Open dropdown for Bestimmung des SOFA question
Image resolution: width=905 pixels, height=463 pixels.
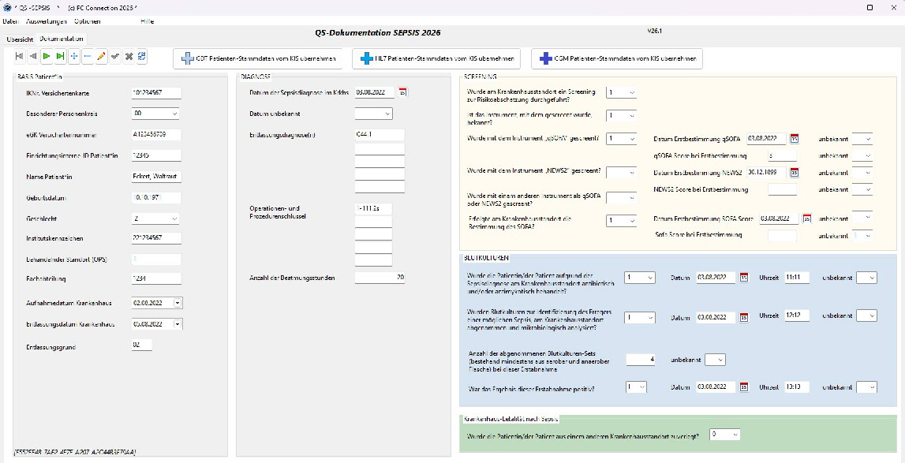tap(632, 221)
